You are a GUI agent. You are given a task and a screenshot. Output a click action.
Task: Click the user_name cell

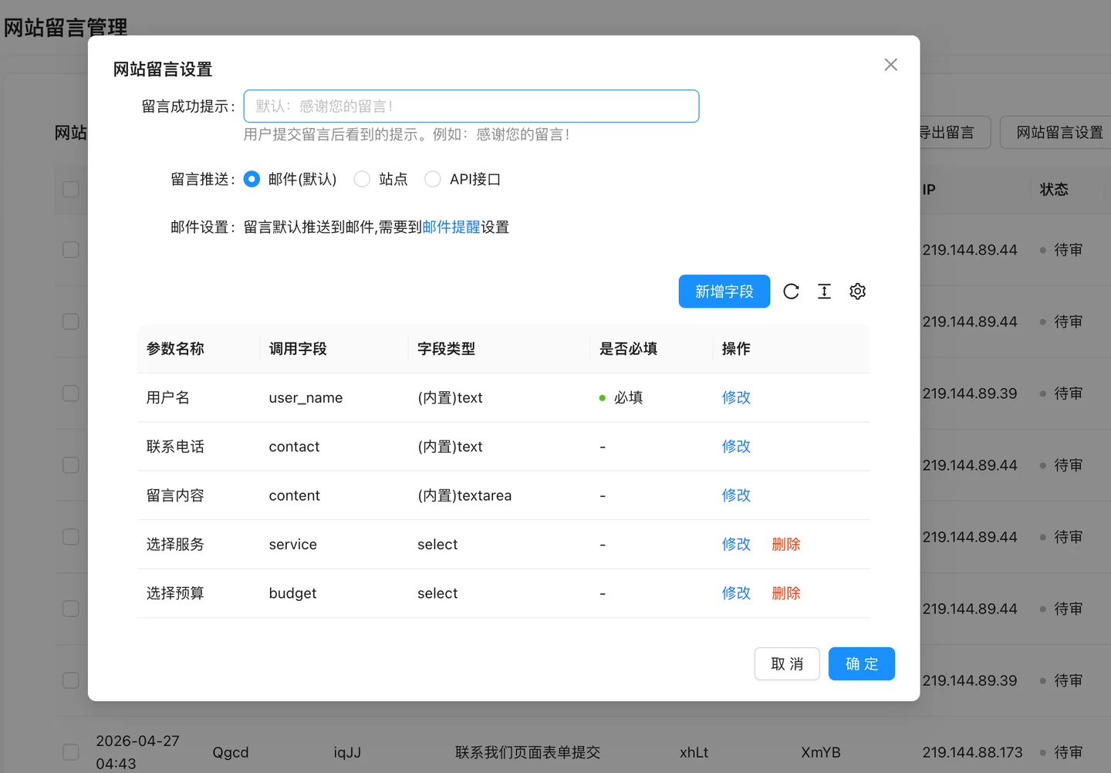click(x=306, y=397)
